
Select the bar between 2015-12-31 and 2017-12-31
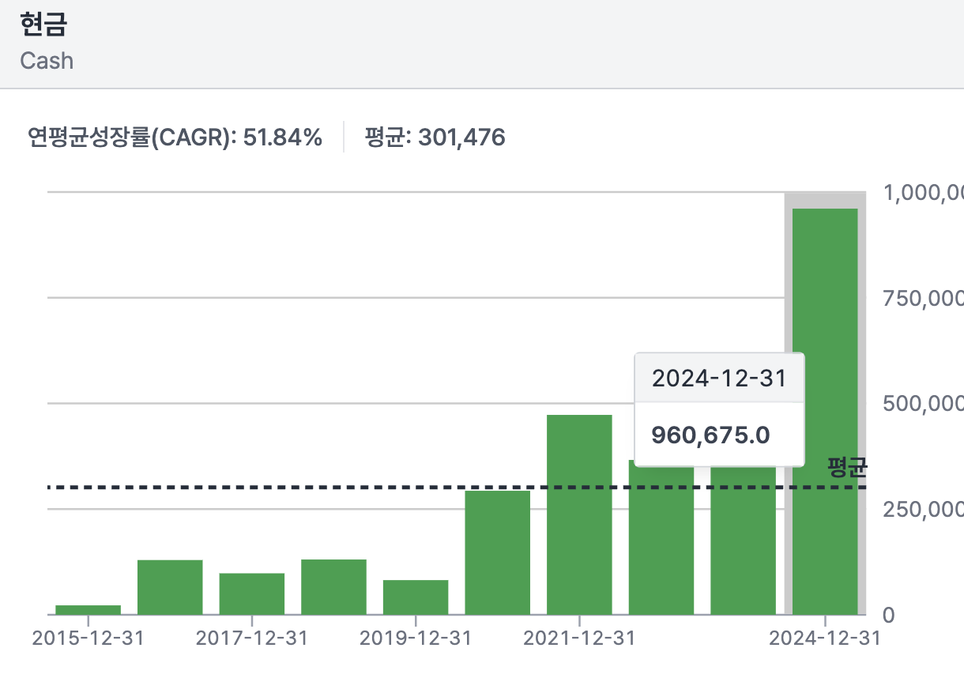click(x=170, y=586)
